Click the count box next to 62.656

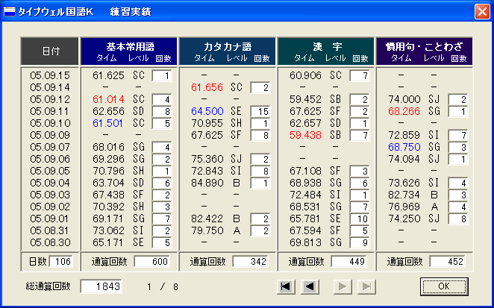point(162,111)
